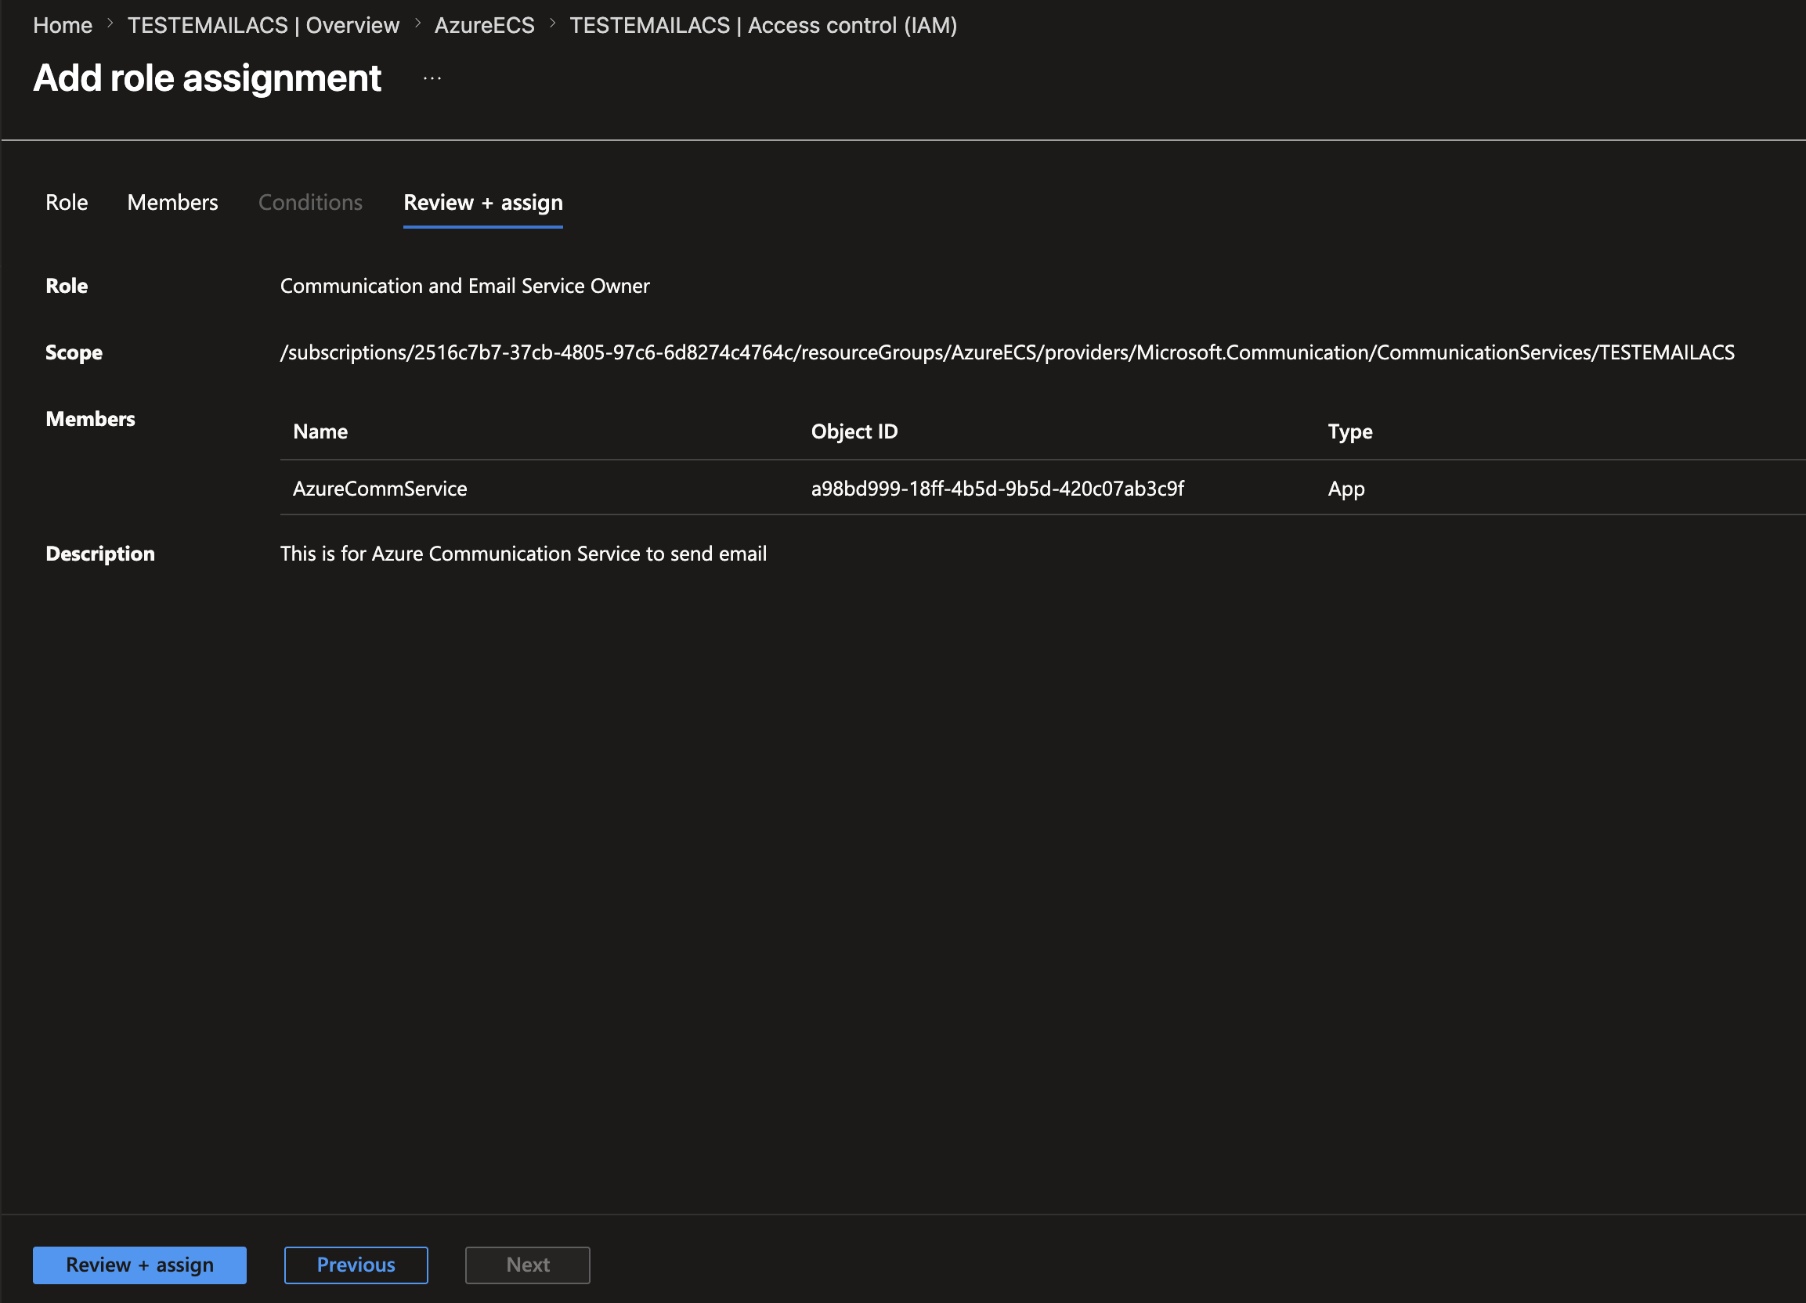Switch to the Role tab
Screen dimensions: 1806x1303
(67, 202)
